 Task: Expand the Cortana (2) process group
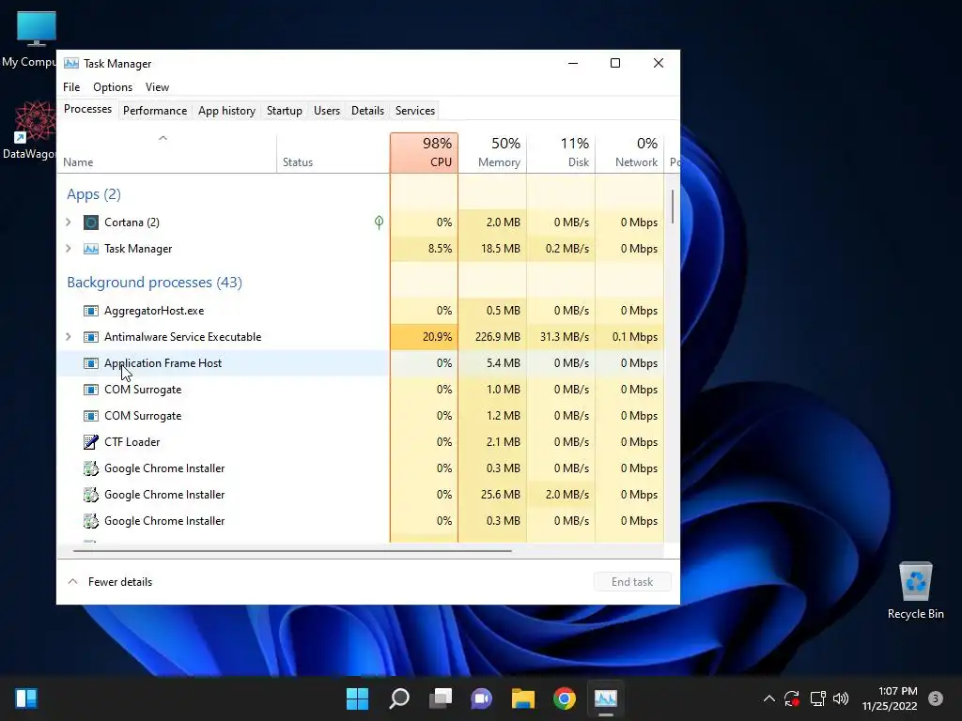coord(69,222)
